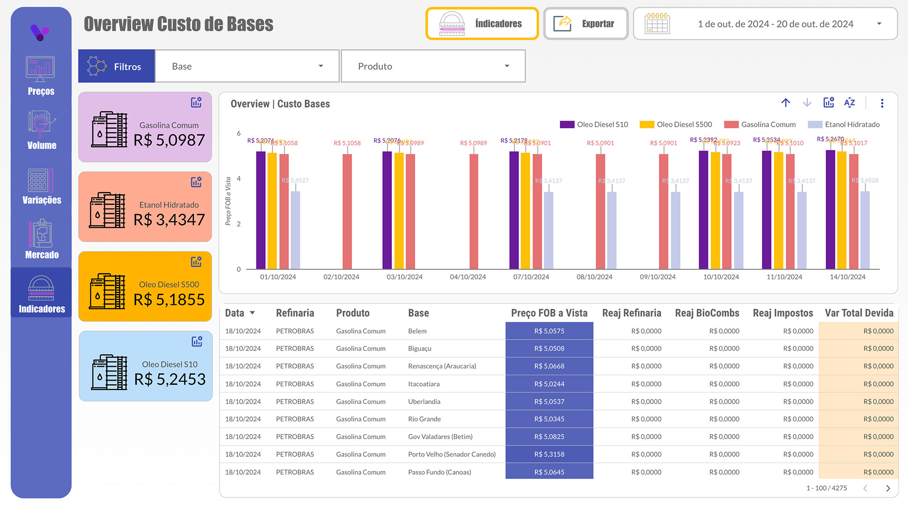Image resolution: width=908 pixels, height=505 pixels.
Task: Click the A-Z sort icon above the chart
Action: point(849,103)
